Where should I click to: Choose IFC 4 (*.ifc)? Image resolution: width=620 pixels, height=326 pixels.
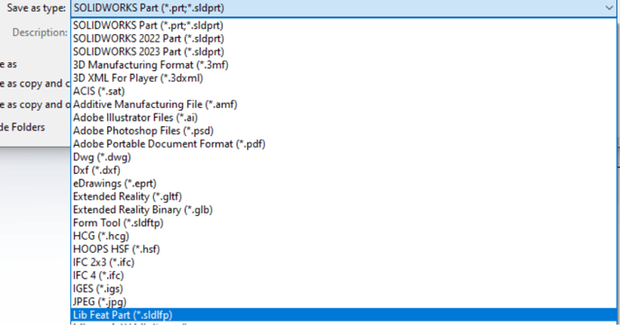point(343,276)
